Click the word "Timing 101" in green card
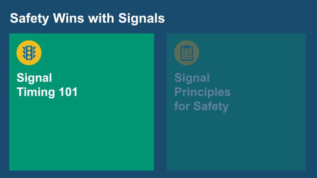Screen dimensions: 317x178 [x=47, y=92]
